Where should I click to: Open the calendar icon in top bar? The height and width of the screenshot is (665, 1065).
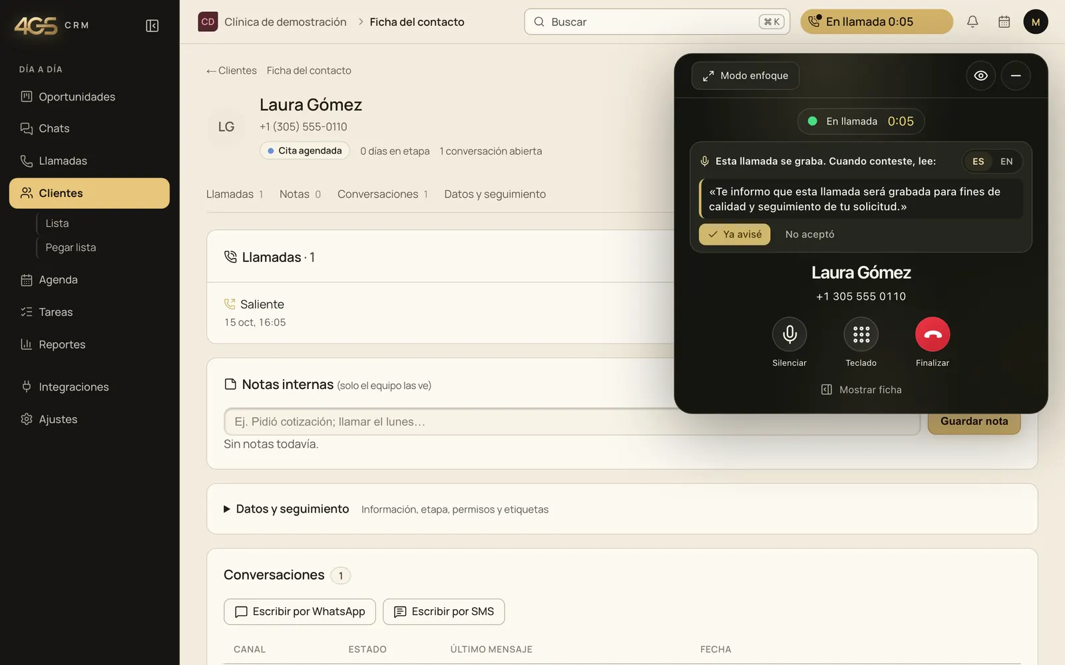(1004, 22)
